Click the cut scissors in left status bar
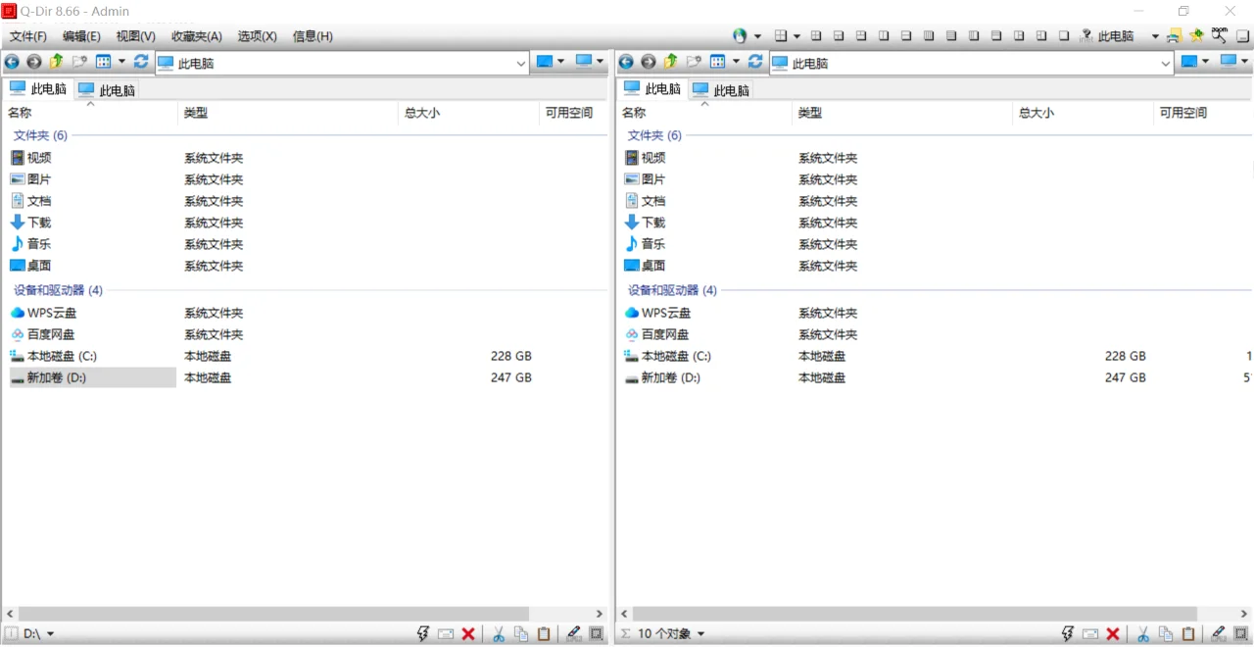 coord(498,634)
